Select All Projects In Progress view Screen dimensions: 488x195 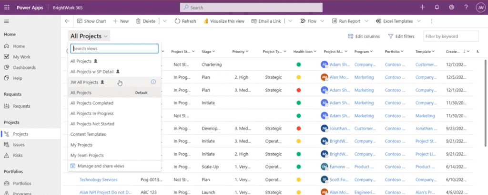pyautogui.click(x=92, y=113)
